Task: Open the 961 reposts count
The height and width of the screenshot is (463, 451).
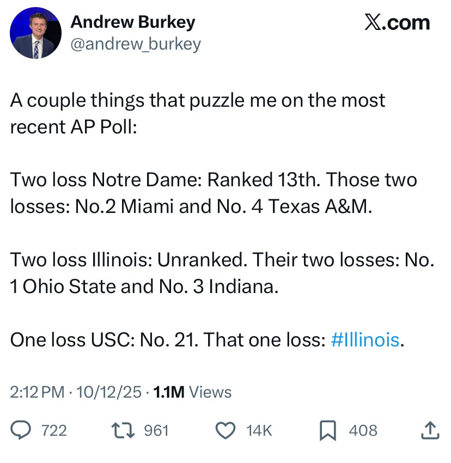Action: click(x=156, y=430)
